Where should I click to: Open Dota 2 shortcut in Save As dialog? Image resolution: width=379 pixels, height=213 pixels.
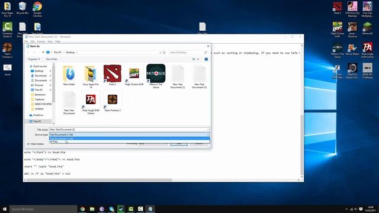(x=113, y=75)
